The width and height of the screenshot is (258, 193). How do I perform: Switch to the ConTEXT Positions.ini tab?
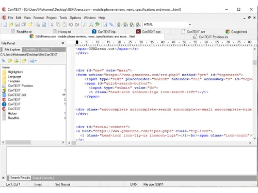point(210,37)
